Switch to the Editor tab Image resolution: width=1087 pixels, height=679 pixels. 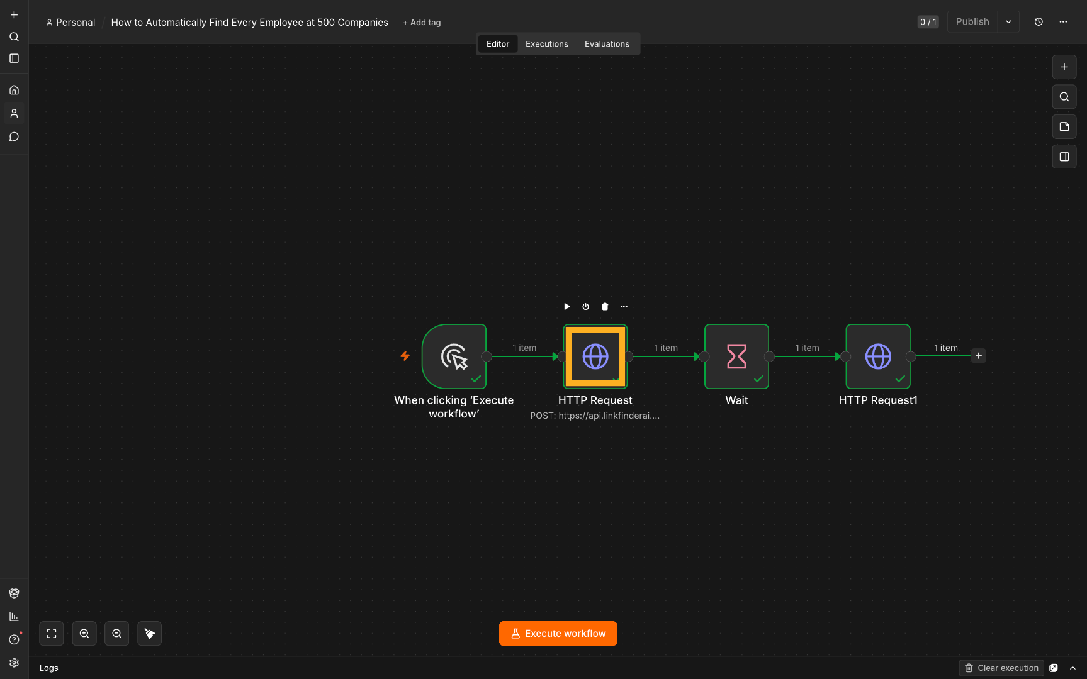[498, 44]
